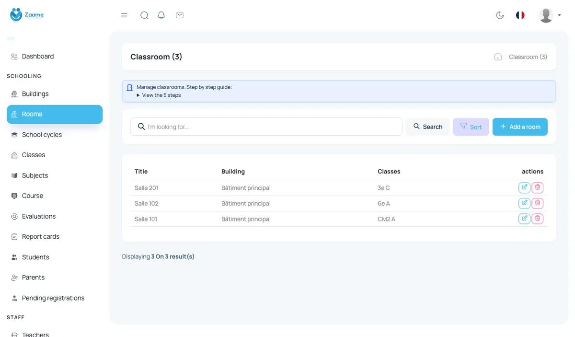Click the Search button

click(427, 127)
